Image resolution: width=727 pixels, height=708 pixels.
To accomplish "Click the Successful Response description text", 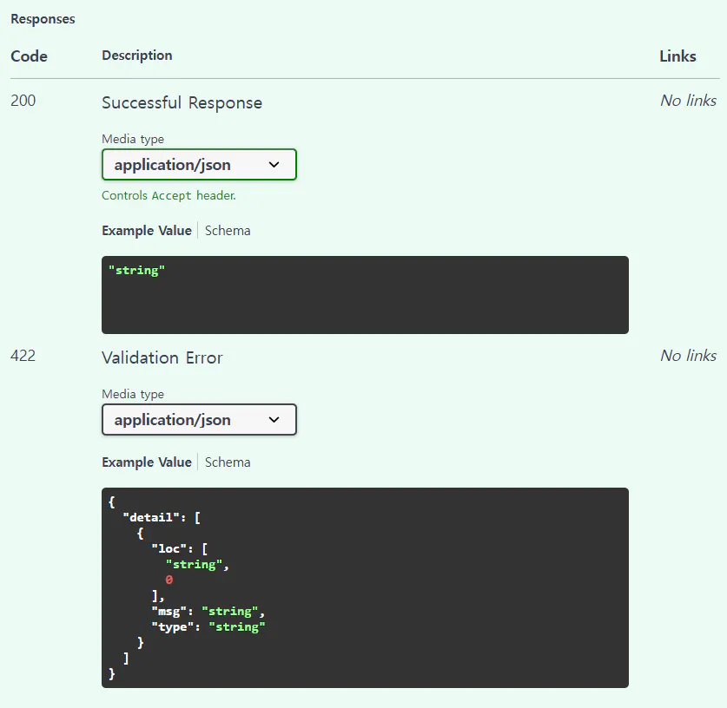I will point(182,102).
